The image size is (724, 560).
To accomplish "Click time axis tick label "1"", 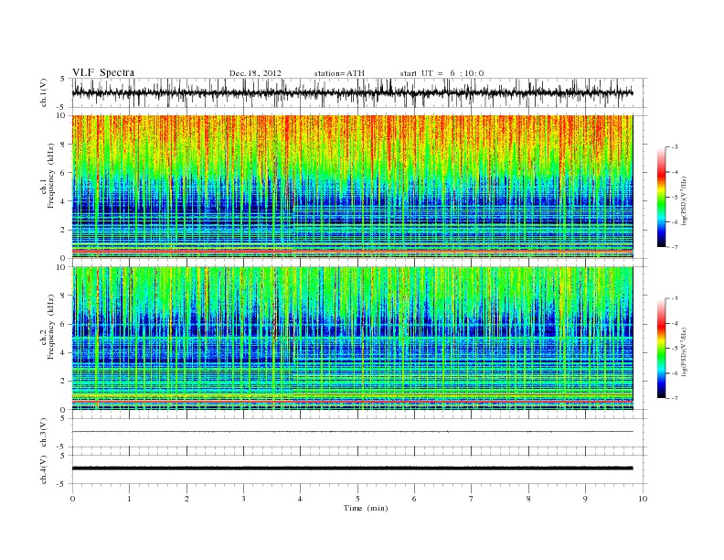I will (129, 499).
